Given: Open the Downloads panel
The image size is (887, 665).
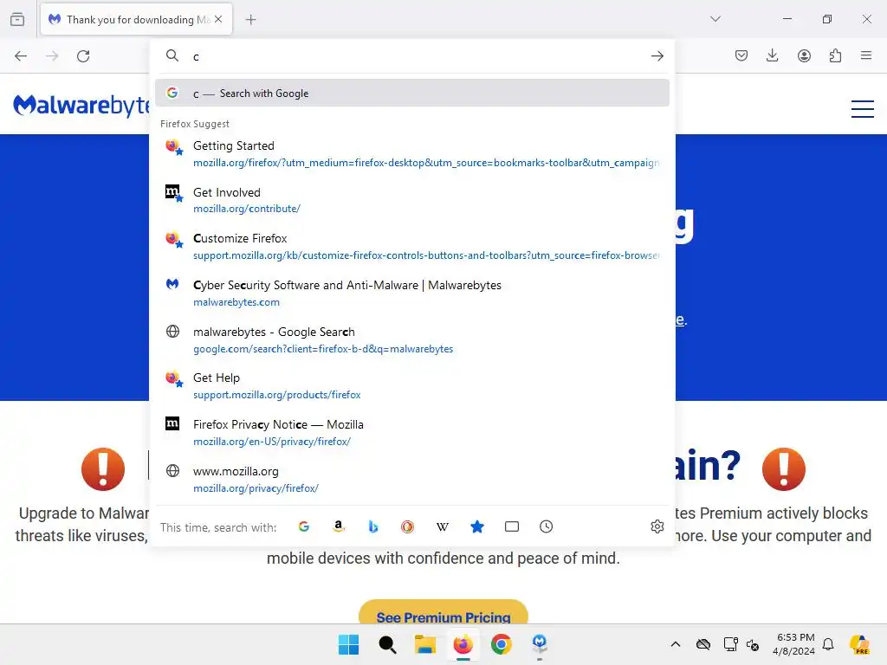Looking at the screenshot, I should pyautogui.click(x=772, y=55).
